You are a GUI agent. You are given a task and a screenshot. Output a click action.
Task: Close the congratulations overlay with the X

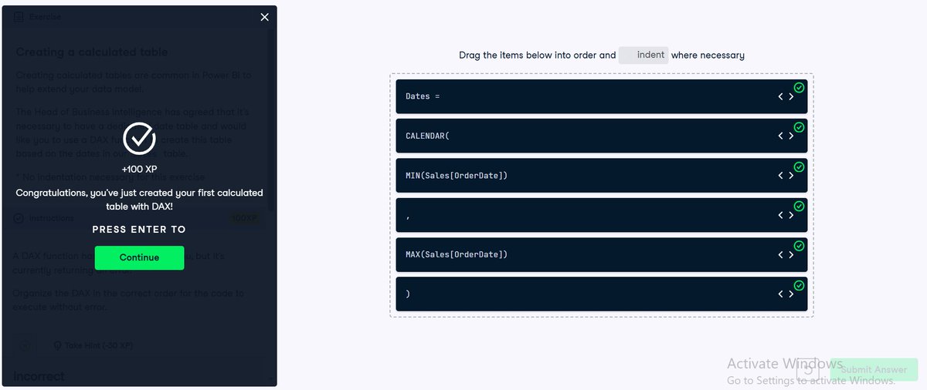click(265, 17)
